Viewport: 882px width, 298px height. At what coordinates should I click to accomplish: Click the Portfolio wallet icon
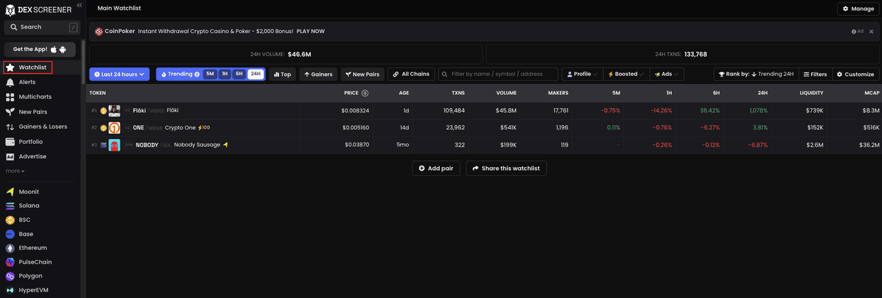point(10,142)
